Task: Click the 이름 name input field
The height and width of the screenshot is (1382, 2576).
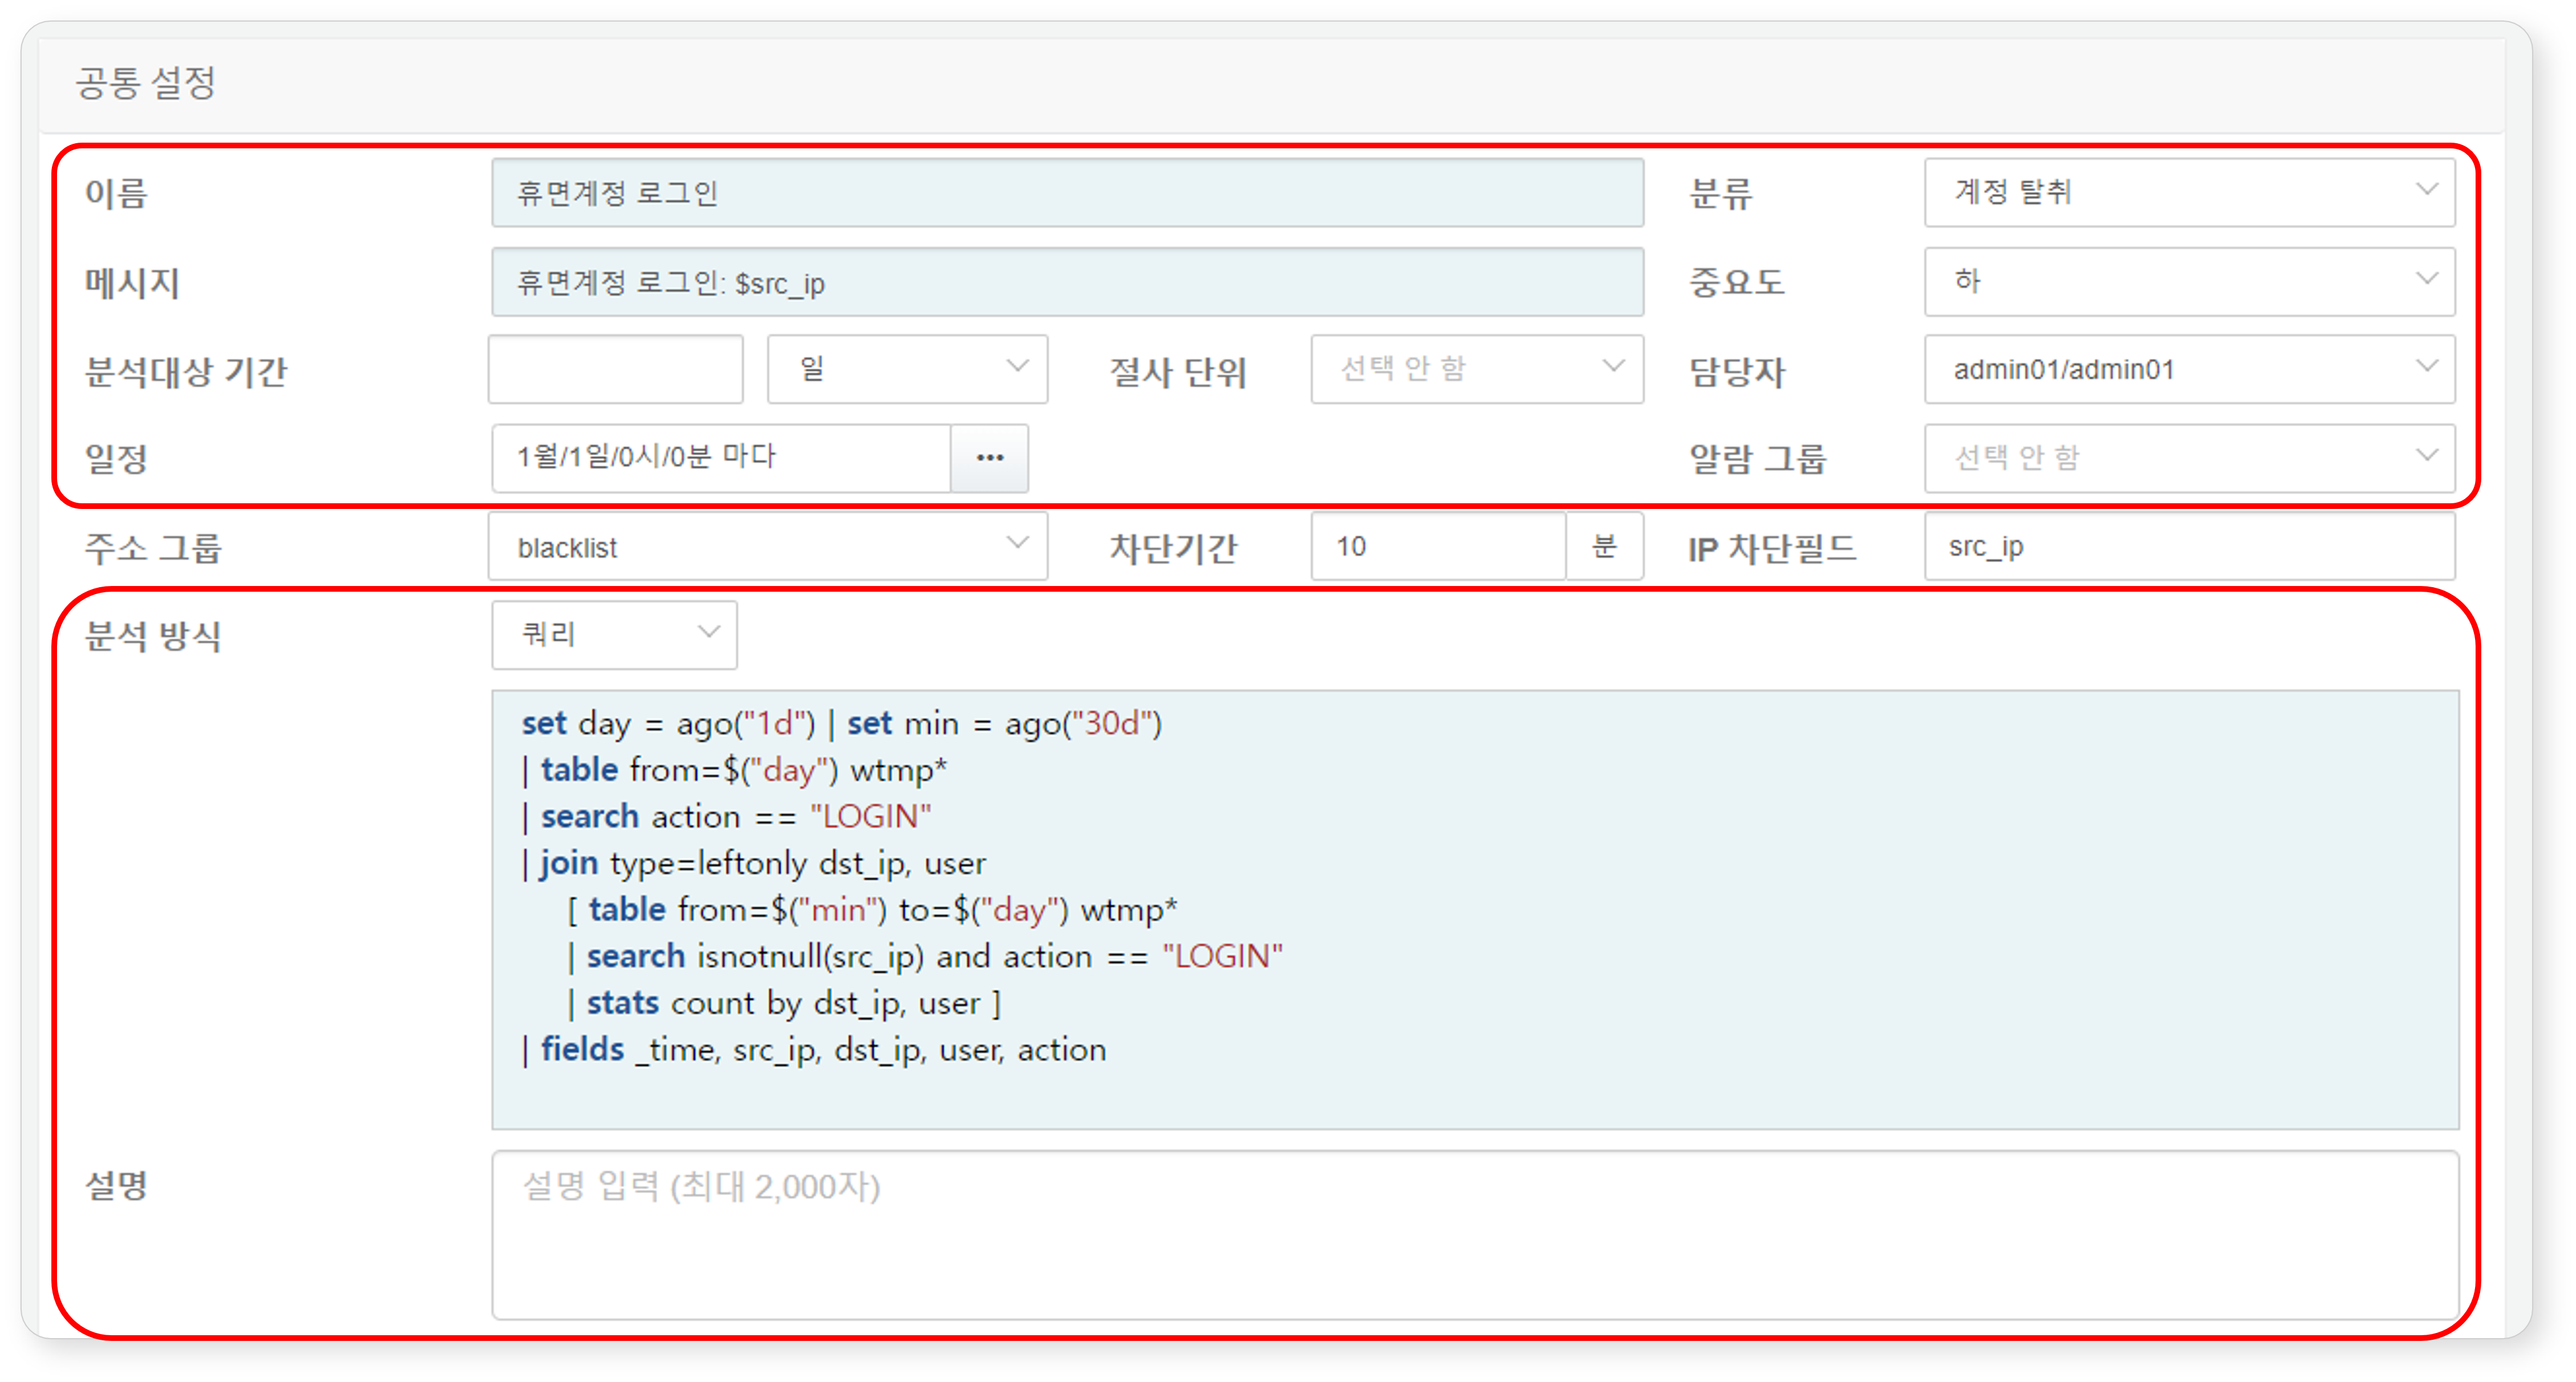Action: 1067,192
